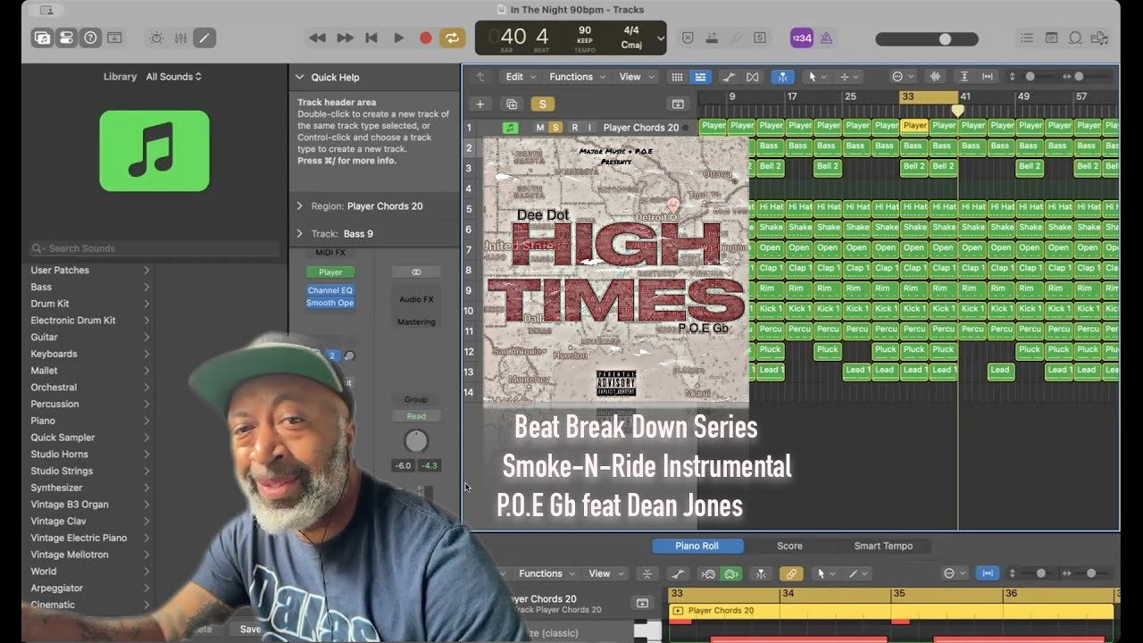
Task: Select the Synthesizer category in Library
Action: point(56,488)
